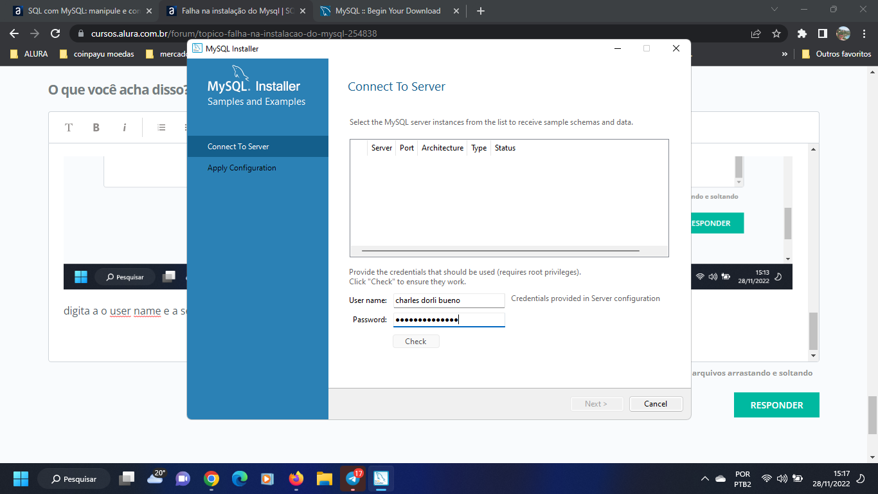The height and width of the screenshot is (494, 878).
Task: Toggle the Chrome side panel icon
Action: tap(823, 33)
